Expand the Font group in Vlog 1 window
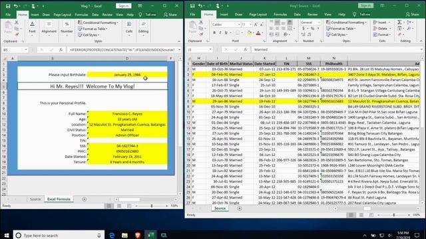 32,29
